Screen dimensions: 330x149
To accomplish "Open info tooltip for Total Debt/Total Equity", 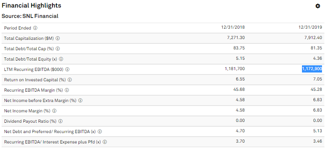I will (x=61, y=59).
